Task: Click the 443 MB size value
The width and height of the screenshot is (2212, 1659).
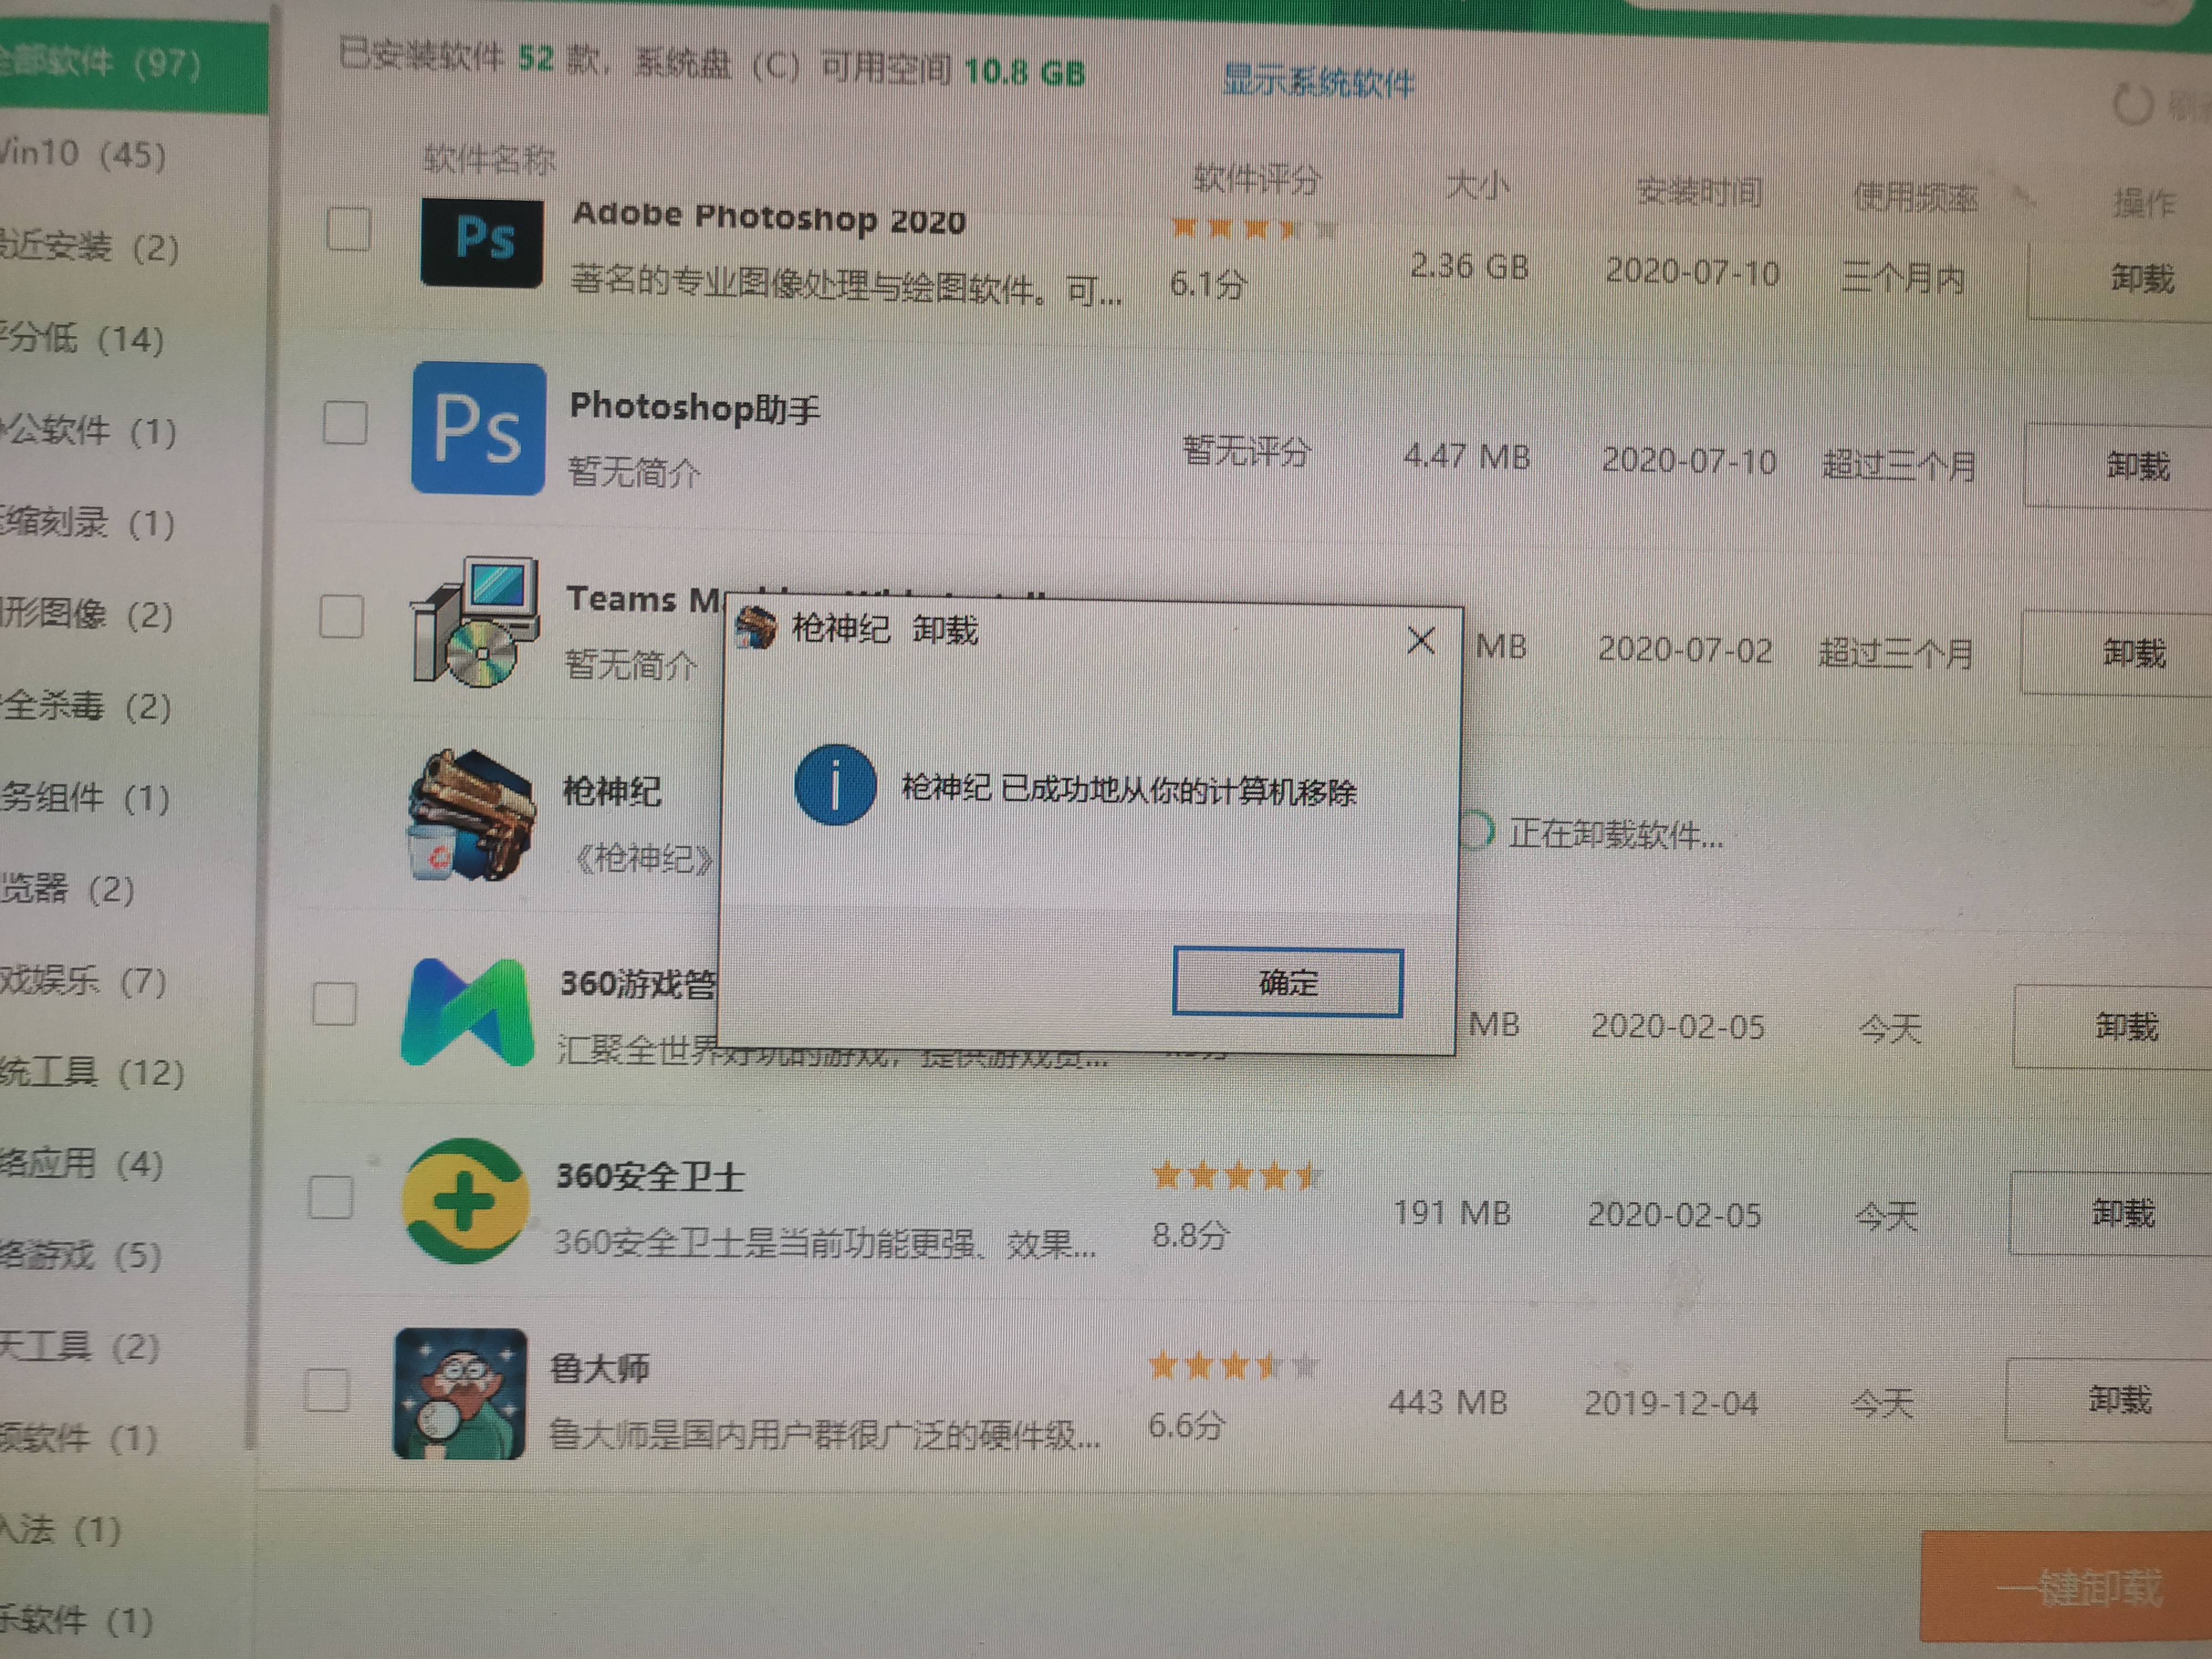Action: (1448, 1402)
